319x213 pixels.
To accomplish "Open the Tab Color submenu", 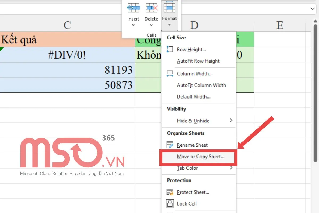I will [188, 168].
